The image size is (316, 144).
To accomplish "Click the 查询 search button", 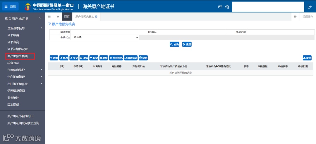I will click(x=174, y=45).
